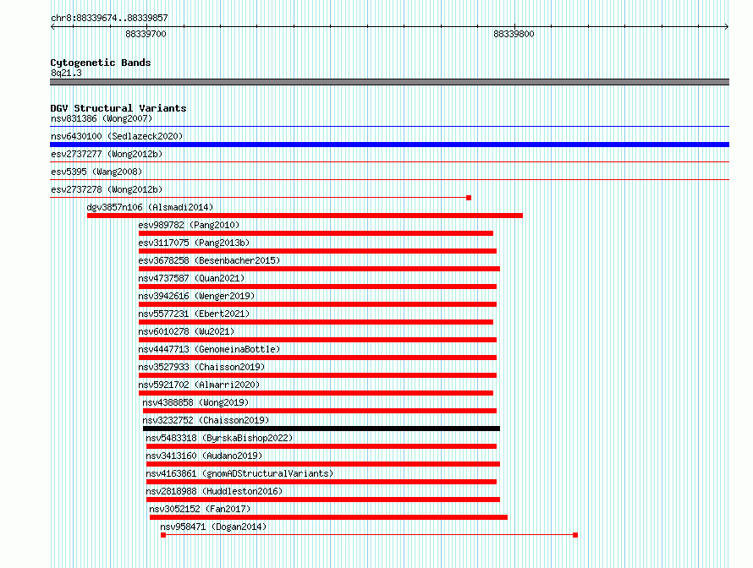Select the nsv6430100 (Sedlazeck2020) blue bar
Image resolution: width=753 pixels, height=568 pixels.
(x=389, y=145)
